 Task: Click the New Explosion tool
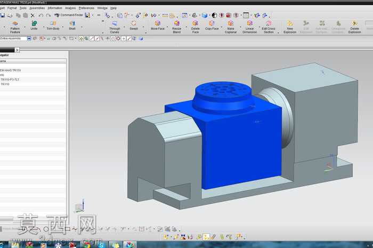[x=290, y=27]
